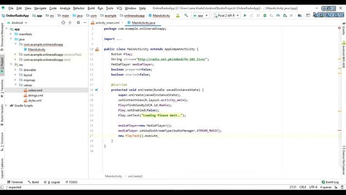This screenshot has height=195, width=346.
Task: Select styles.xml in the project tree
Action: 35,100
